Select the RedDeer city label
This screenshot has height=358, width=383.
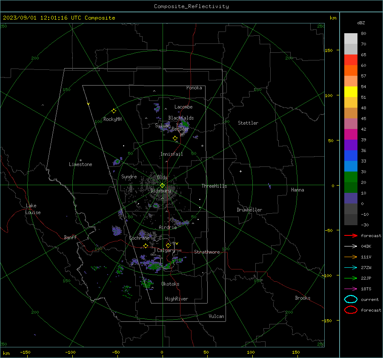tap(180, 129)
